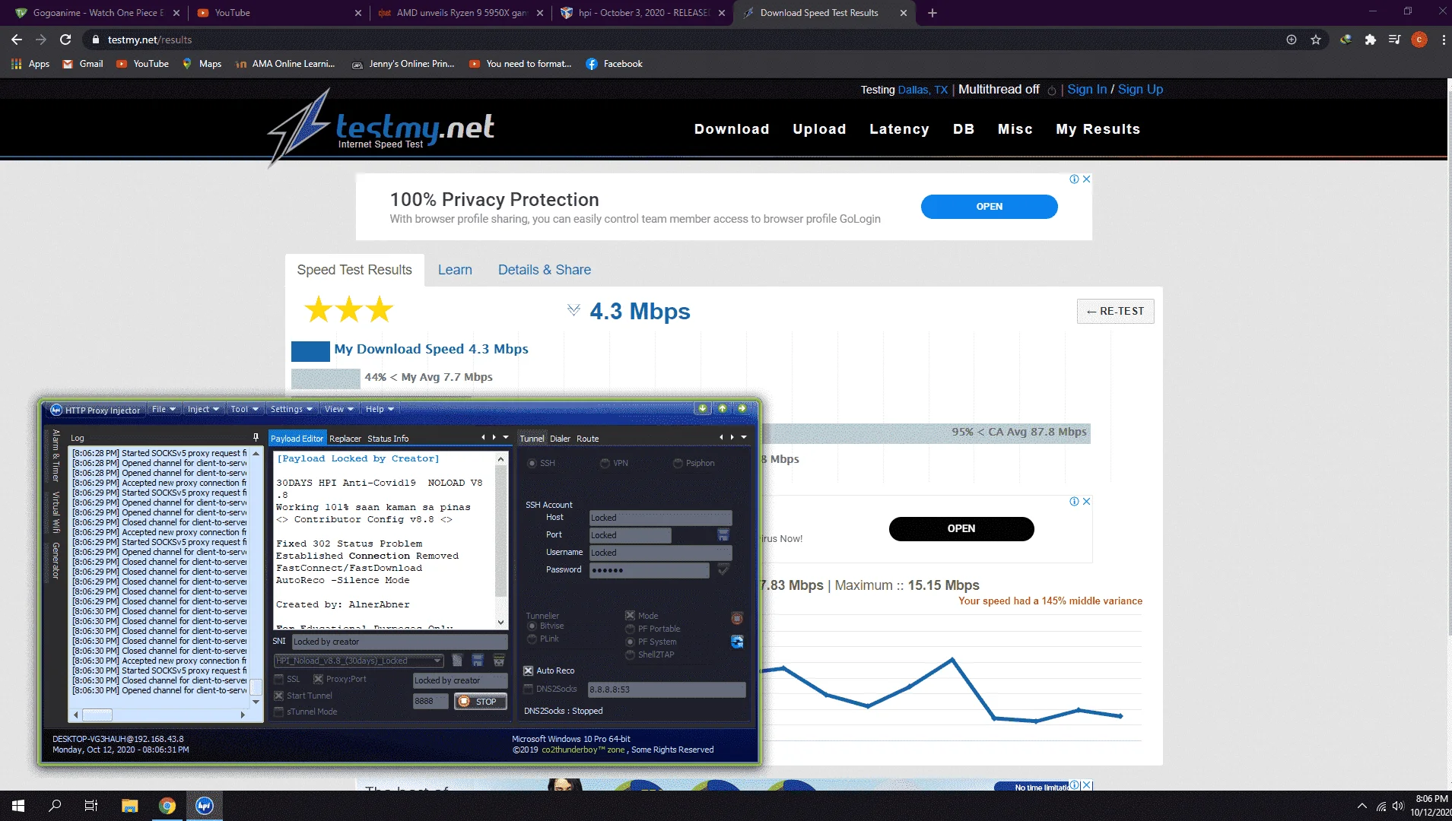Open My Results in testmy.net navigation

click(x=1098, y=129)
